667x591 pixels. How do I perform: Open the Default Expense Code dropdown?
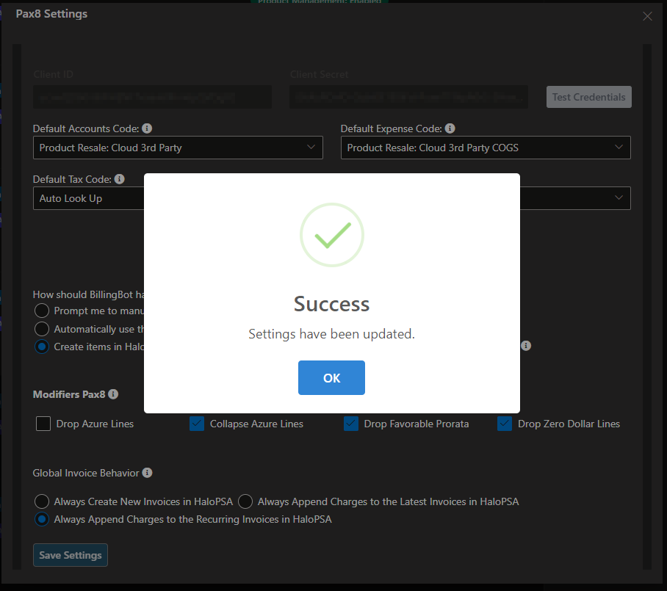click(486, 148)
